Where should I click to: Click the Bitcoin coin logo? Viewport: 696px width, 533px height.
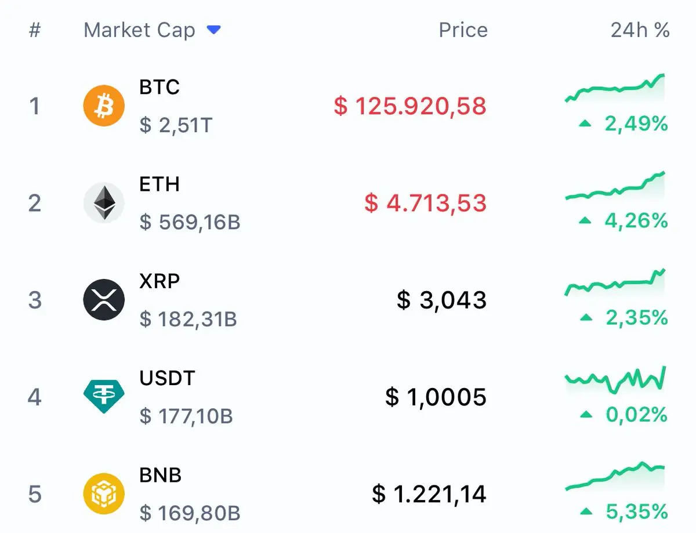pos(104,106)
